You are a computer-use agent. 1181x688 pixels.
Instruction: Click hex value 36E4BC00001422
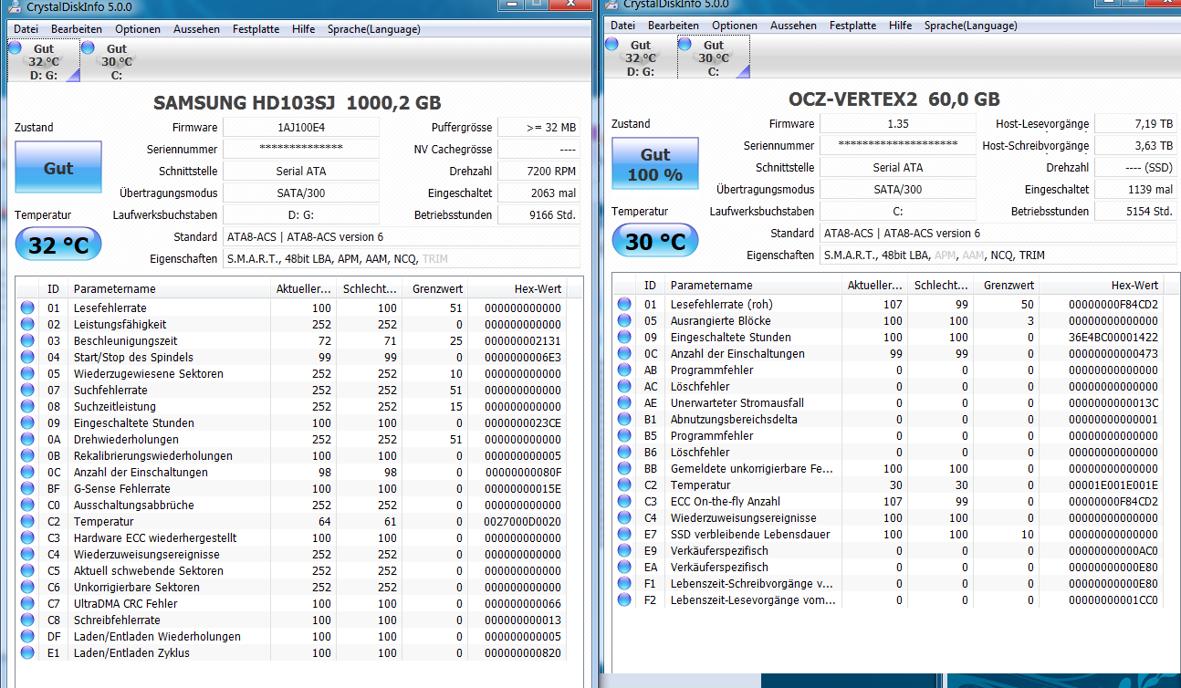(x=1113, y=338)
